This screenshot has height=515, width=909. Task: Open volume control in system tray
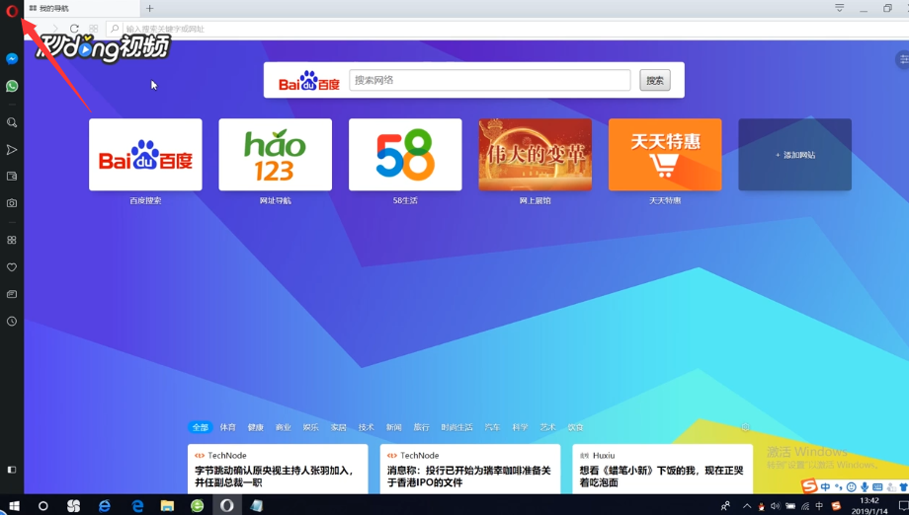tap(776, 506)
